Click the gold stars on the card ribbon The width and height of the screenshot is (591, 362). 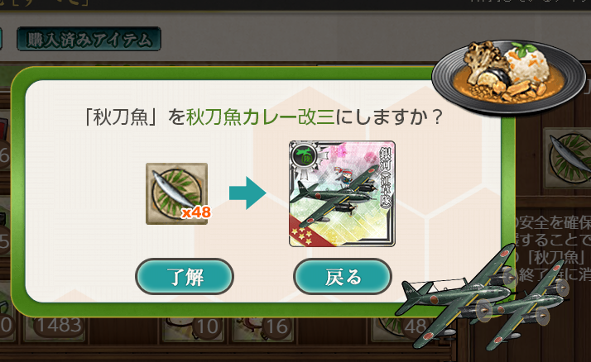(301, 234)
